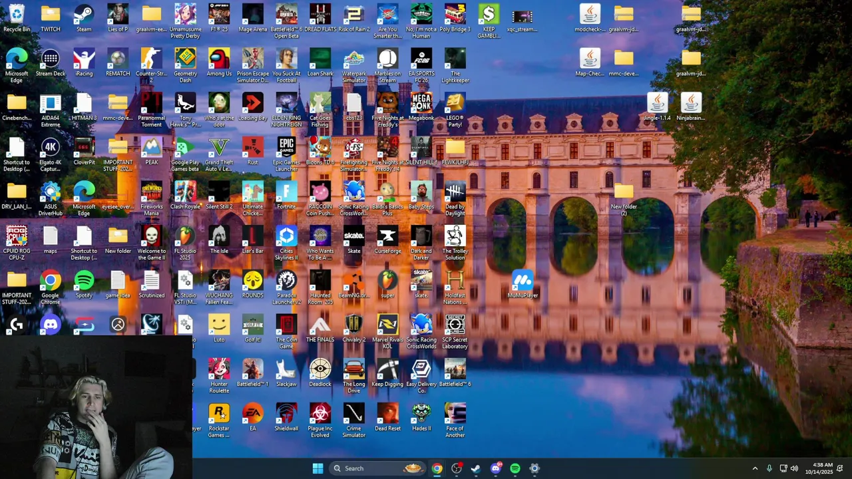Select the Rockstar Games Launcher icon
The width and height of the screenshot is (852, 479).
219,420
